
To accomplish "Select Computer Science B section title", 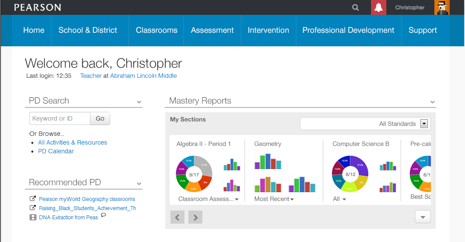I will (361, 144).
